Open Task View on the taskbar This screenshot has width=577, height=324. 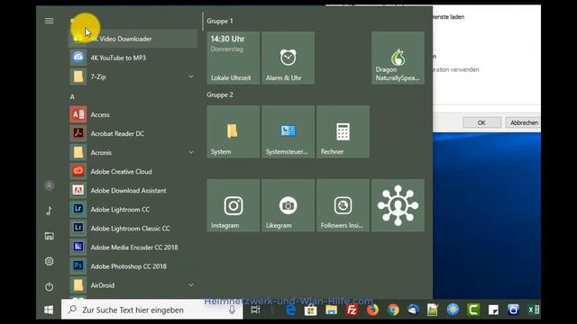point(255,310)
